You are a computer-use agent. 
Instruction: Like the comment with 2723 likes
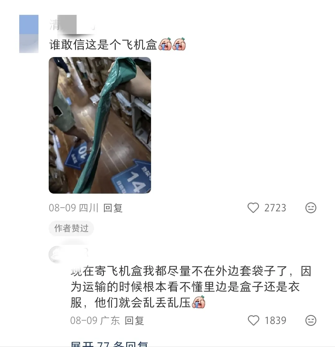click(x=253, y=208)
